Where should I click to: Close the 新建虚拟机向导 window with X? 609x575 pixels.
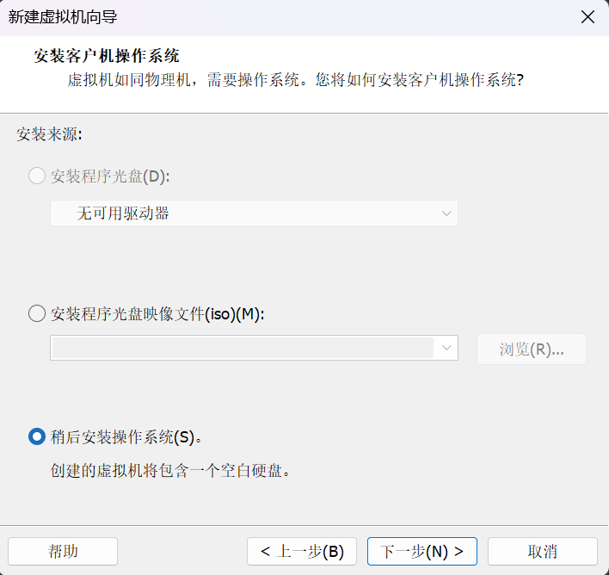587,17
